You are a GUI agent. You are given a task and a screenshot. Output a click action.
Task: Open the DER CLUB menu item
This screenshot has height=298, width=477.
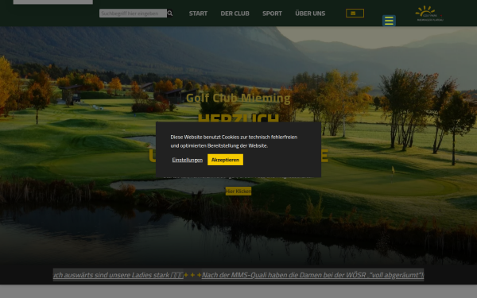(235, 14)
